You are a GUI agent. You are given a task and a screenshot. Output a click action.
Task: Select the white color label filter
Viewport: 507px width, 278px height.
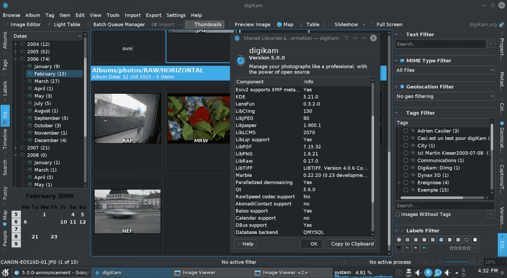475,240
